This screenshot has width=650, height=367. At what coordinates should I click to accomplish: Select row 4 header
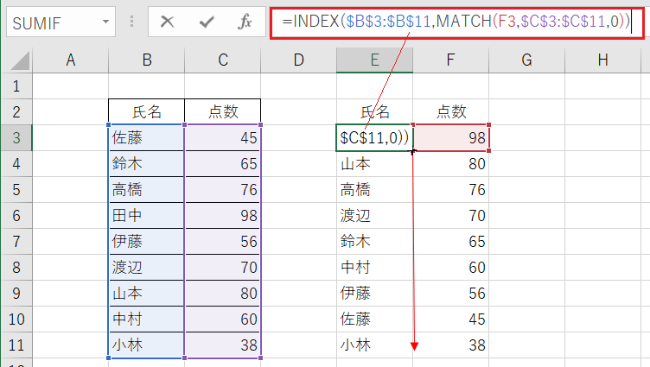pyautogui.click(x=16, y=163)
